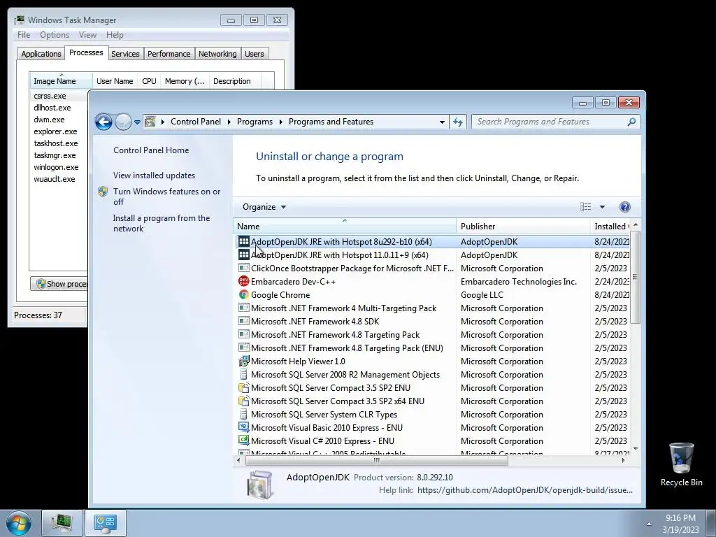This screenshot has height=537, width=716.
Task: Open Control Panel Home link
Action: point(151,150)
